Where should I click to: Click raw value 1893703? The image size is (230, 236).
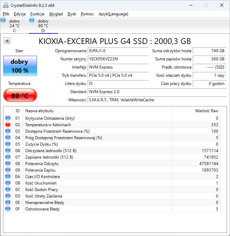click(x=210, y=170)
